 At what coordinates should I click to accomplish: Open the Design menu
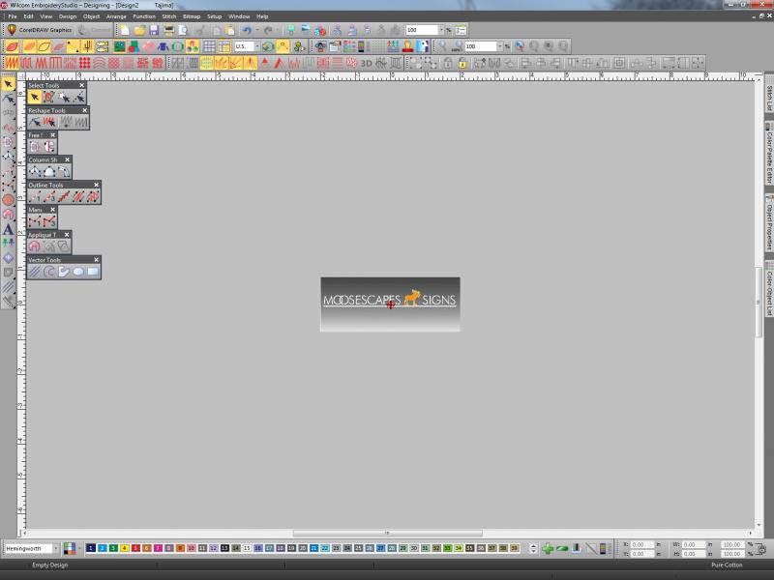[68, 16]
